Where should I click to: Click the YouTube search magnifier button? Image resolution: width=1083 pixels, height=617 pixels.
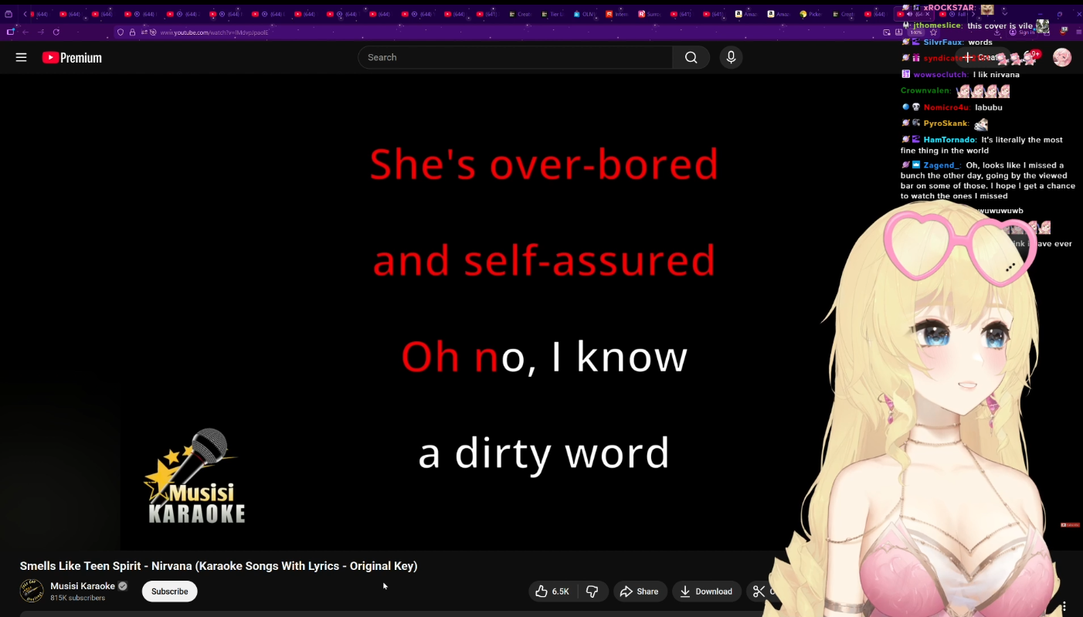[x=691, y=57]
